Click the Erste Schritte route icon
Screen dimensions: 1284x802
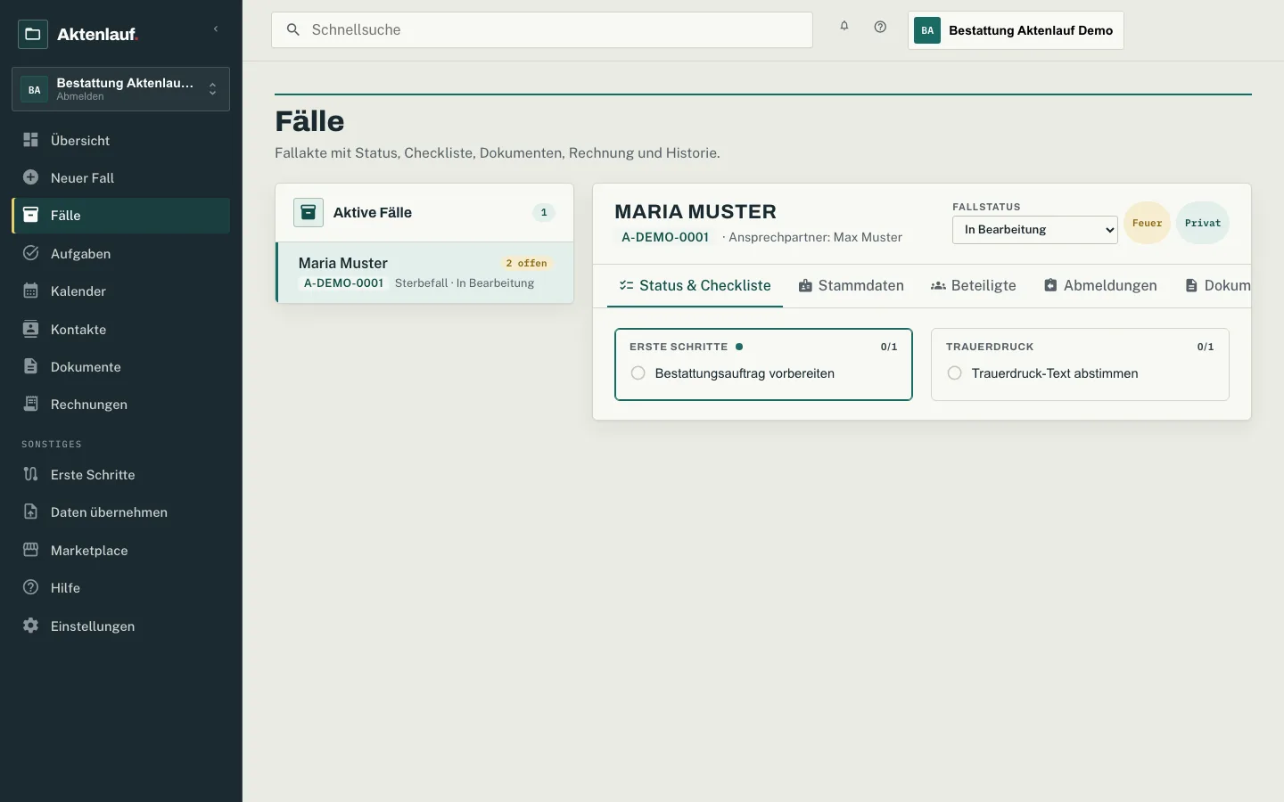click(x=30, y=474)
